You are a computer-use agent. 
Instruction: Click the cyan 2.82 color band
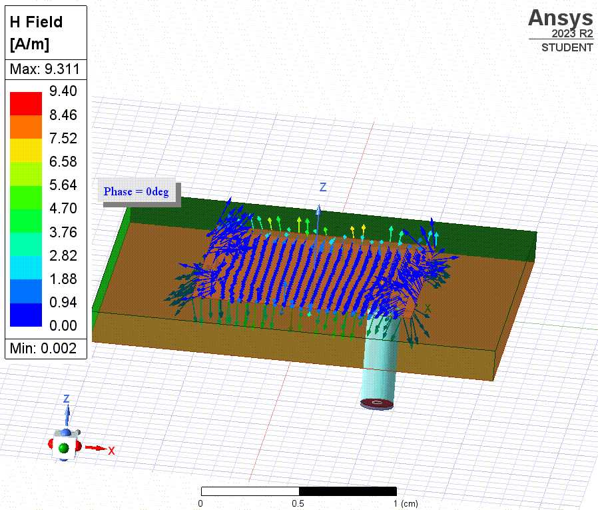point(25,267)
